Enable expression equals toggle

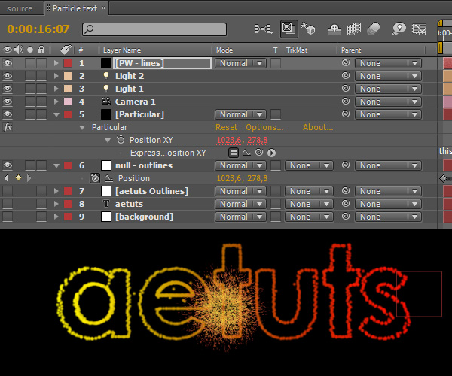[234, 153]
